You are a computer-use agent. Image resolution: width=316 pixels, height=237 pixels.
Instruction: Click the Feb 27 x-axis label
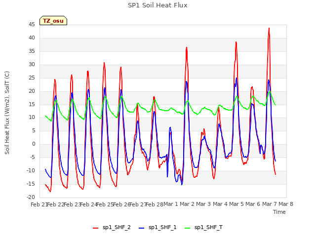tap(138, 204)
